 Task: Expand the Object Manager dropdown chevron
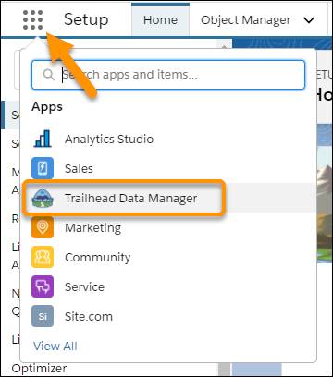[x=309, y=20]
